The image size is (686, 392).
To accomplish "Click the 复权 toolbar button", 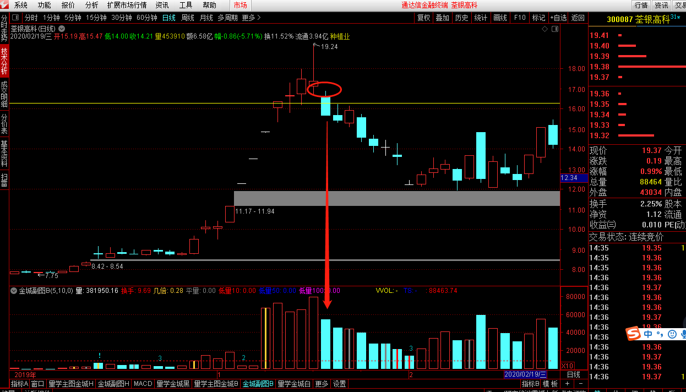I will (423, 18).
